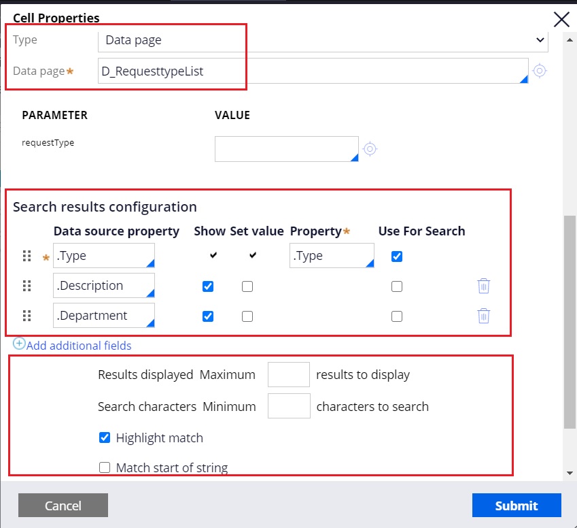This screenshot has height=528, width=577.
Task: Check Use For Search for the .Description row
Action: click(x=396, y=286)
